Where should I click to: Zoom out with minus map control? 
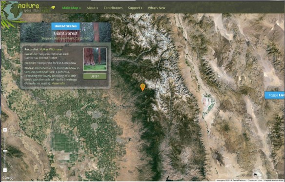(x=5, y=170)
